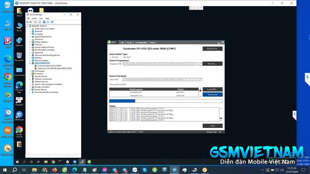Image resolution: width=310 pixels, height=174 pixels.
Task: Open Device Manager Action menu
Action: [34, 18]
